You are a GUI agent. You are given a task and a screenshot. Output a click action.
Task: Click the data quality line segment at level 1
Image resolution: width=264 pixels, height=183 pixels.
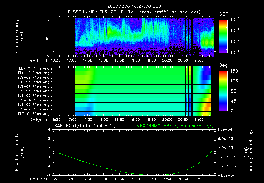click(x=117, y=157)
